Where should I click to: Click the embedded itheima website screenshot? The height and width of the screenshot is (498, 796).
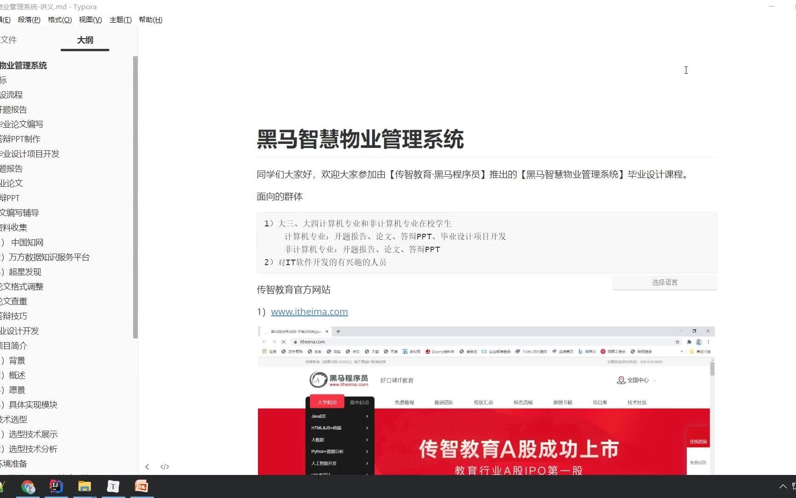[x=486, y=401]
